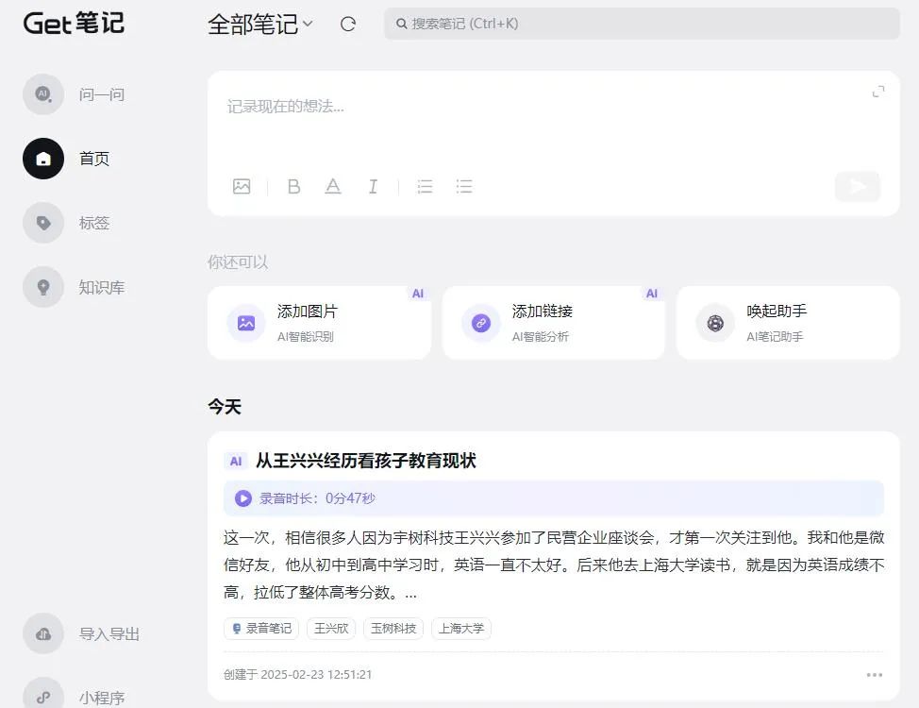Expand the note editor to fullscreen
Viewport: 919px width, 708px height.
878,92
